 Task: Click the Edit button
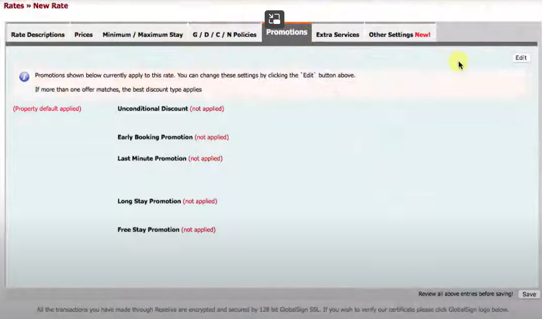(521, 58)
